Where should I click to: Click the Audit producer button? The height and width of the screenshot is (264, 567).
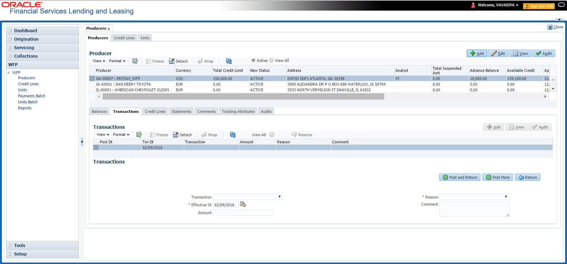click(544, 53)
